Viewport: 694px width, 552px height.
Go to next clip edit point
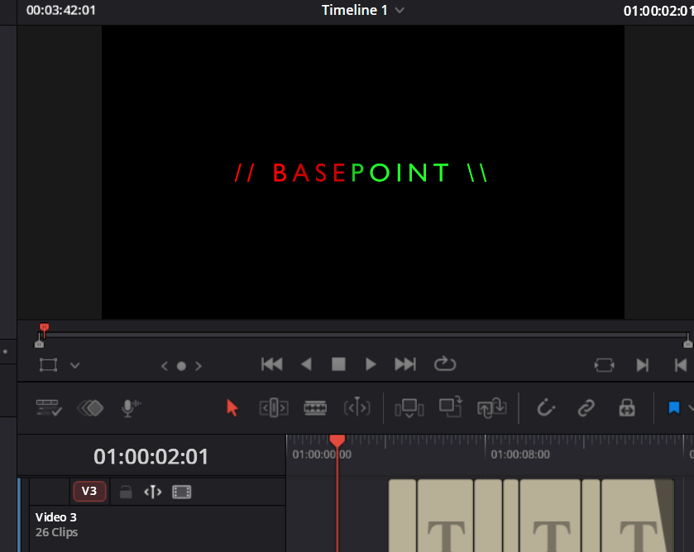tap(642, 365)
